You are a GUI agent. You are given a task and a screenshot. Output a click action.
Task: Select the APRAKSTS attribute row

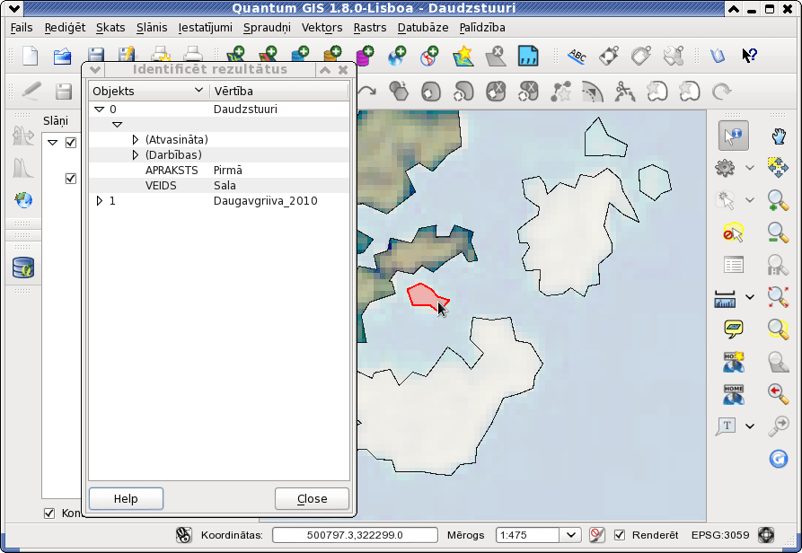(x=219, y=171)
